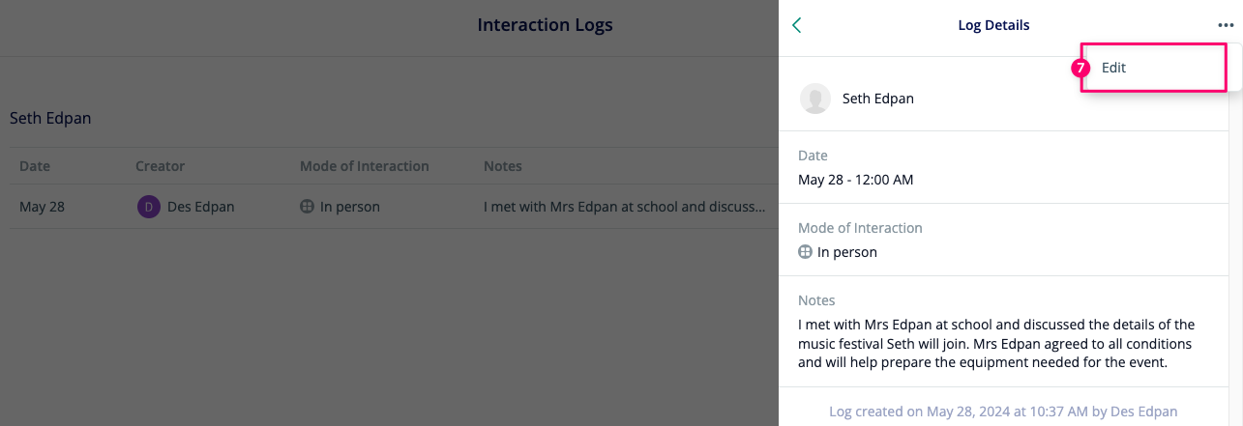
Task: Select the May 28 log row
Action: [x=394, y=207]
